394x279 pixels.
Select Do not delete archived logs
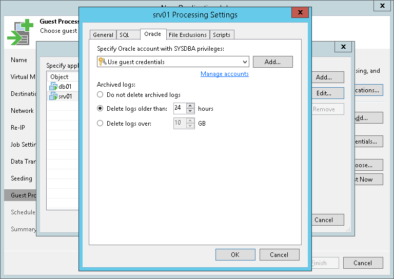click(100, 95)
